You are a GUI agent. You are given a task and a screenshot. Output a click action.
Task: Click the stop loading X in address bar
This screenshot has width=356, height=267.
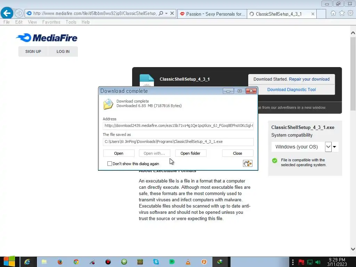[172, 14]
